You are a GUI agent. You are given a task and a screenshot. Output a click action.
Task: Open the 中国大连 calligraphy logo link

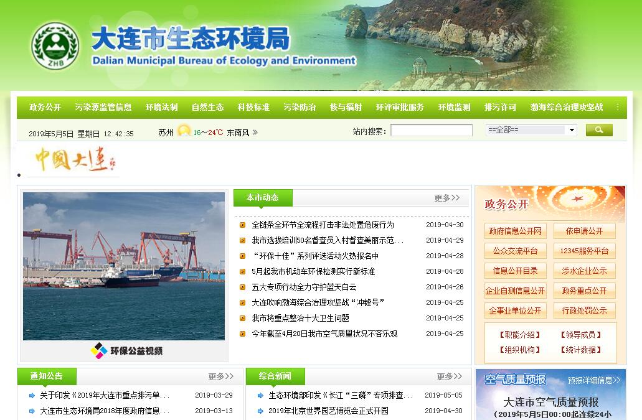(75, 159)
